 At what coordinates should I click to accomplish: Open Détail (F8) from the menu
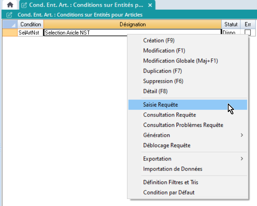155,91
